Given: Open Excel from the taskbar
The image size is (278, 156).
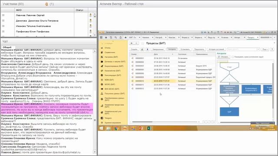Looking at the screenshot, I should tap(149, 128).
